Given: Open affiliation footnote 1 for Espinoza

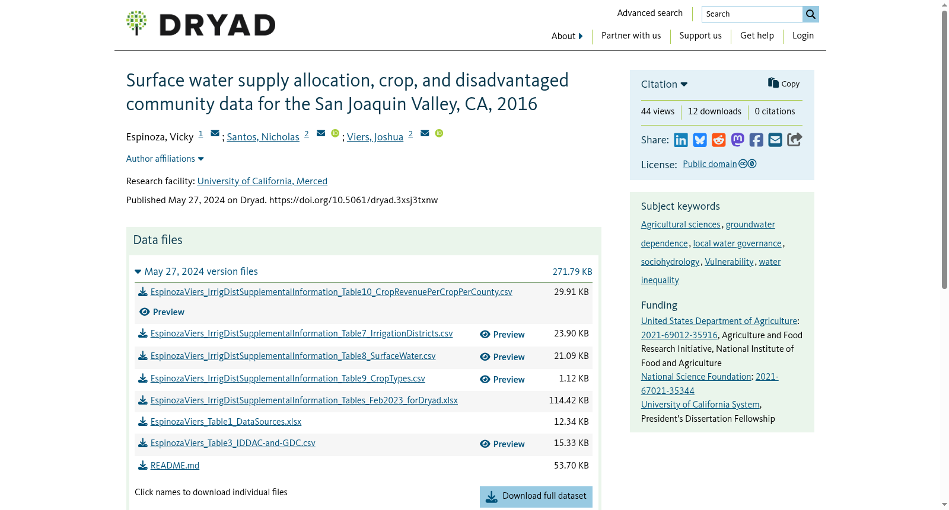Looking at the screenshot, I should point(200,134).
